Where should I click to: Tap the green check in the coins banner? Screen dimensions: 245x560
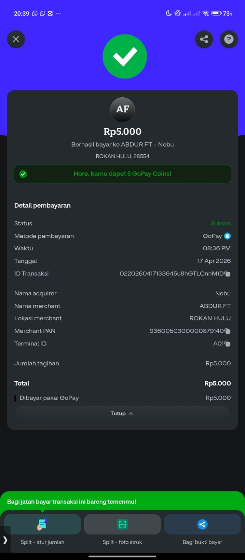tap(23, 174)
